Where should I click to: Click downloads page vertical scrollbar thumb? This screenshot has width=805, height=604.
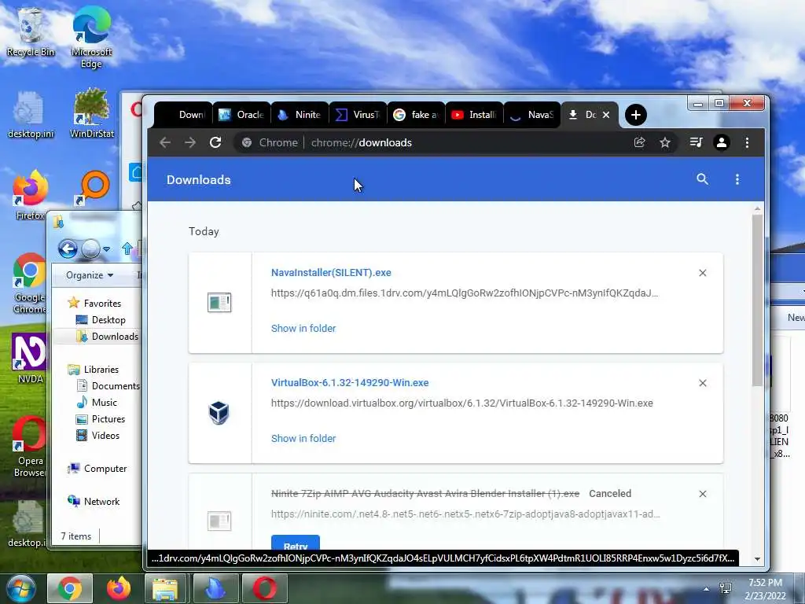coord(757,300)
